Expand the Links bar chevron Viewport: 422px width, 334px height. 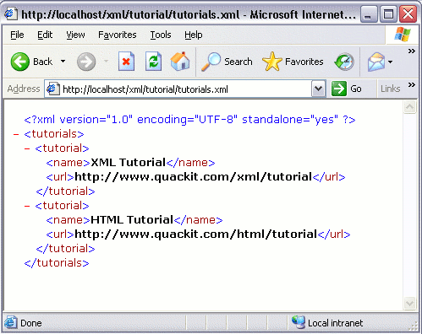click(x=412, y=84)
